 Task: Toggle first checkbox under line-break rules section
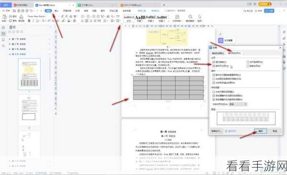tap(214, 75)
